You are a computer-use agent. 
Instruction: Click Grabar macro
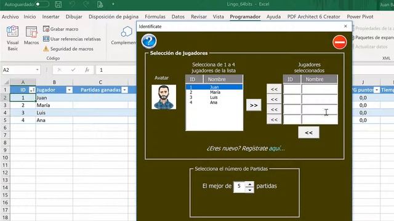60,29
